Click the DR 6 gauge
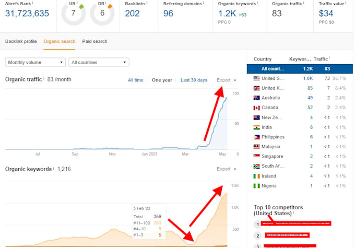This screenshot has width=355, height=248. click(x=102, y=14)
